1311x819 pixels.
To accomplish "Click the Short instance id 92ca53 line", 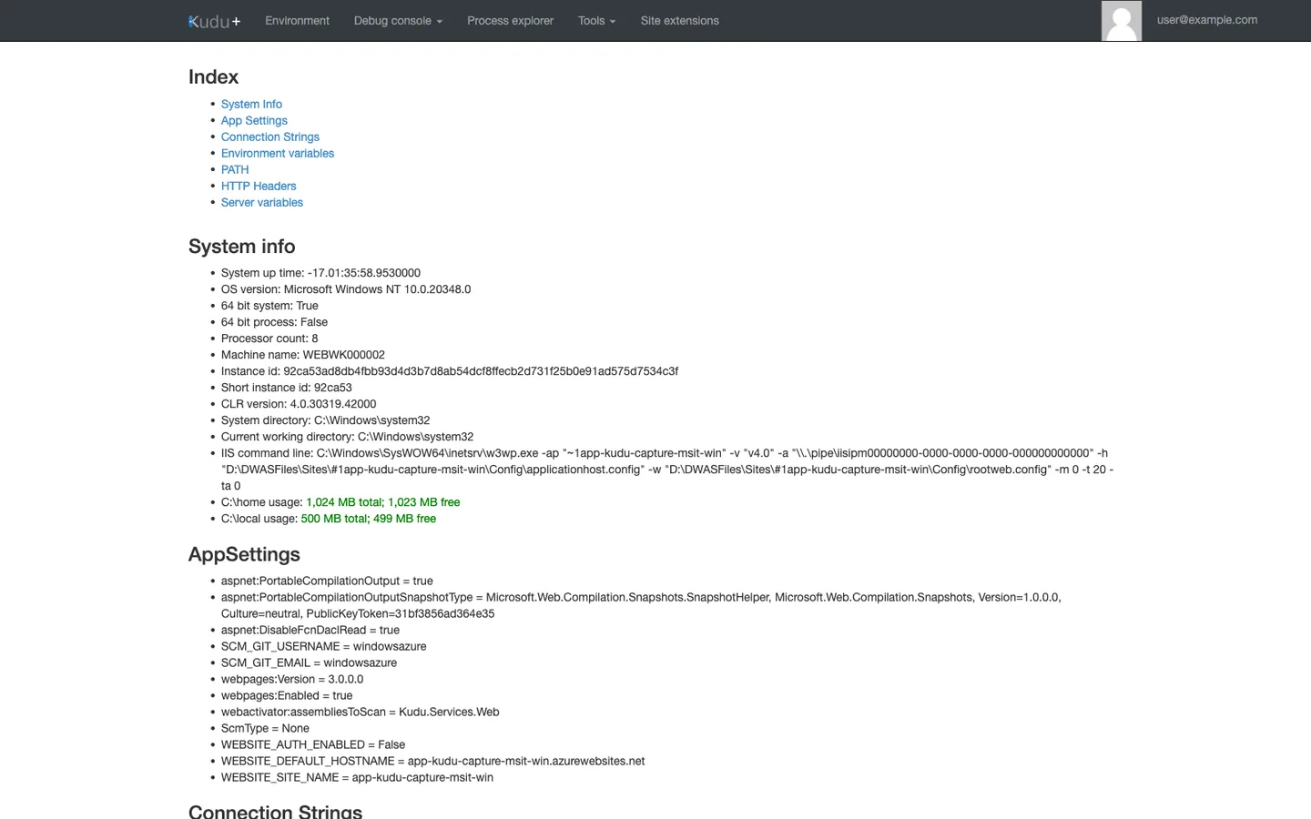I will tap(287, 388).
